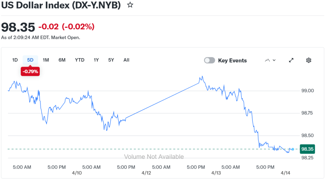Click the Key Events label text
Image resolution: width=325 pixels, height=179 pixels.
click(232, 60)
